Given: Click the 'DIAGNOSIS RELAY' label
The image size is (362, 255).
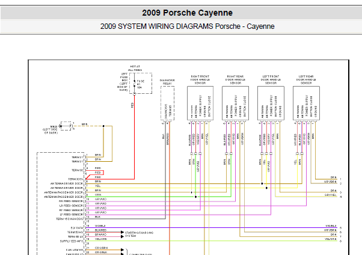Looking at the screenshot, I should click(x=167, y=82).
